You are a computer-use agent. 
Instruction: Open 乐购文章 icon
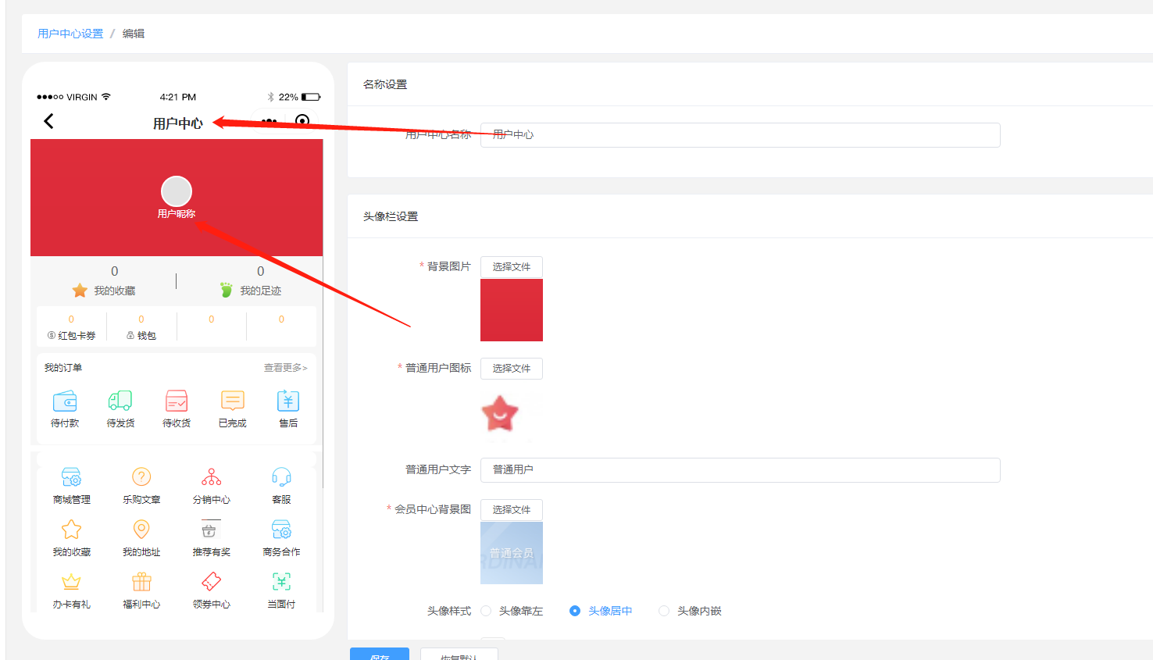coord(141,476)
